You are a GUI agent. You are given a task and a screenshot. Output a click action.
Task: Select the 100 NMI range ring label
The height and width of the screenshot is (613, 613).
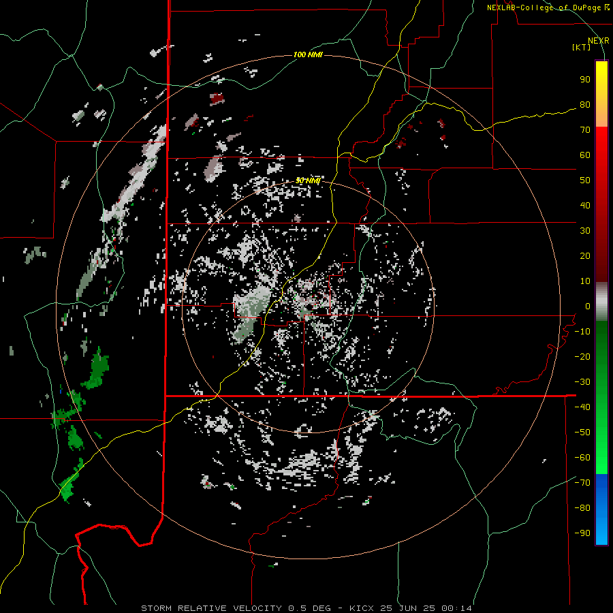[x=308, y=54]
